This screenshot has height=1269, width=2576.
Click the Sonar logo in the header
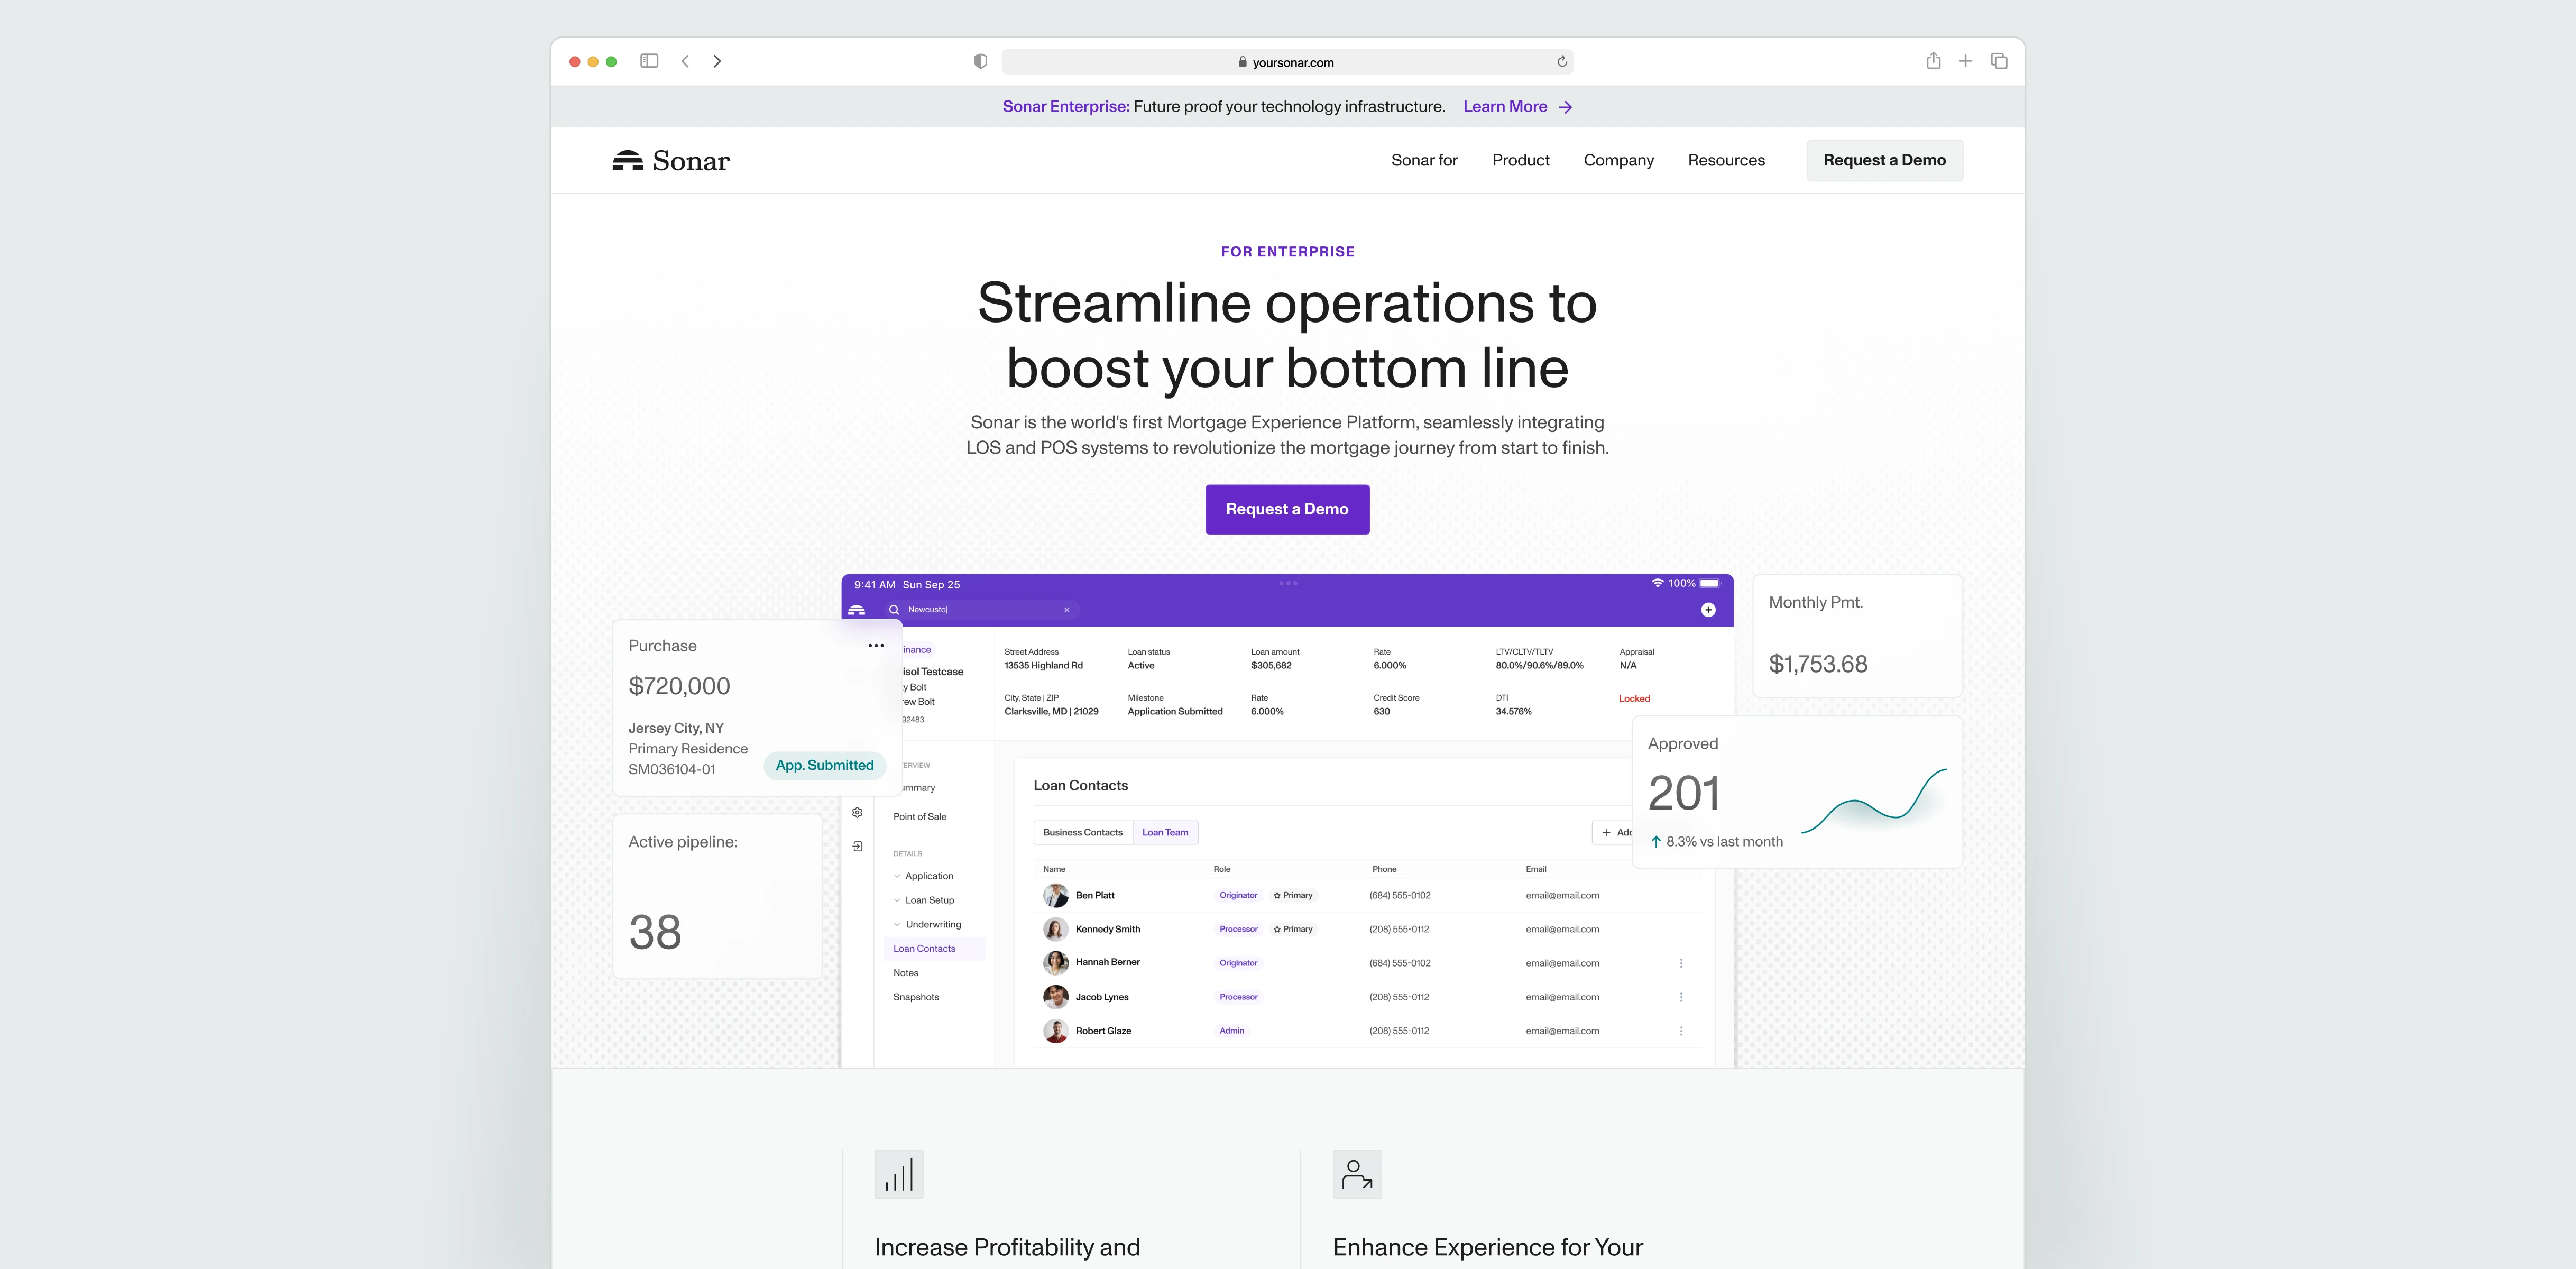coord(671,161)
